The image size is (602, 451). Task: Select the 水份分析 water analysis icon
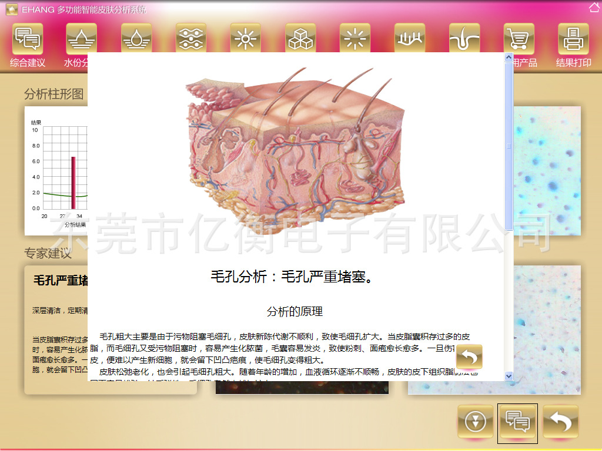tap(81, 39)
